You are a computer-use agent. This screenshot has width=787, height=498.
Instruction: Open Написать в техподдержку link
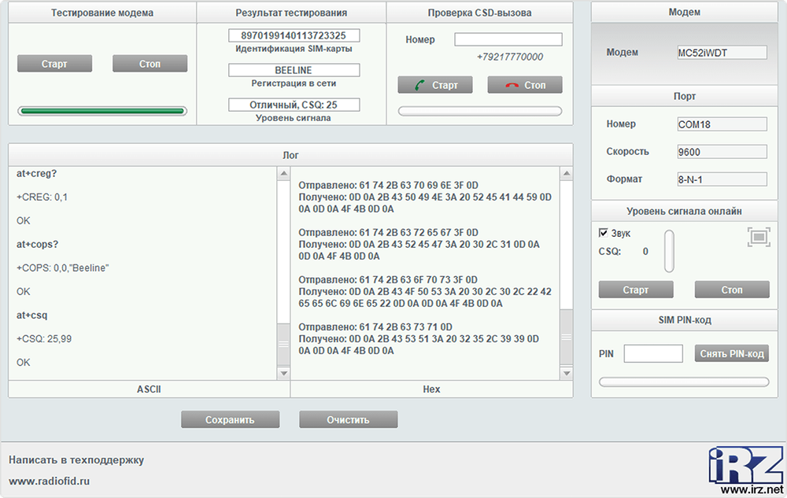pos(76,459)
